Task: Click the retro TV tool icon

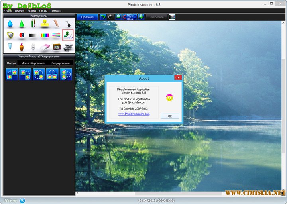Action: [x=56, y=47]
